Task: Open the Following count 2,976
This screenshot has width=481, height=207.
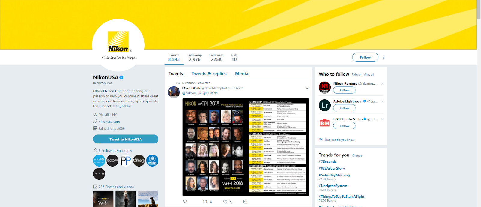Action: point(195,57)
